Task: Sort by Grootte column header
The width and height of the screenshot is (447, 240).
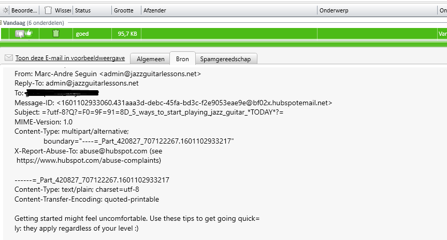Action: 123,10
